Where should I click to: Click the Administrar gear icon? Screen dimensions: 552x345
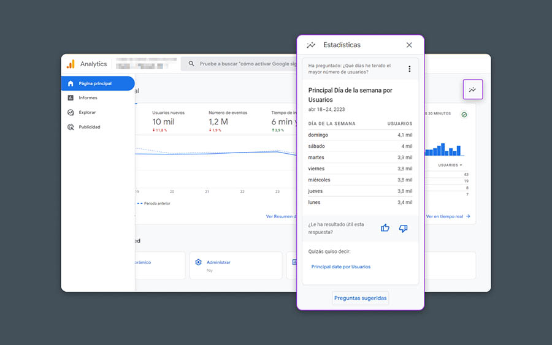tap(198, 262)
